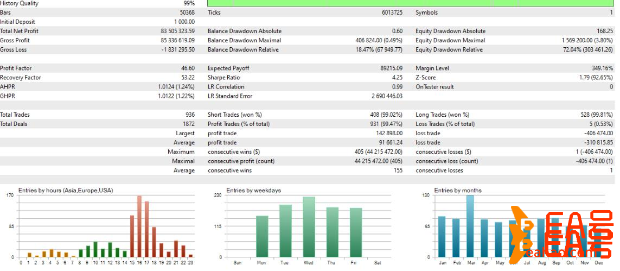This screenshot has width=620, height=271.
Task: Select the March bar in months chart
Action: 470,226
